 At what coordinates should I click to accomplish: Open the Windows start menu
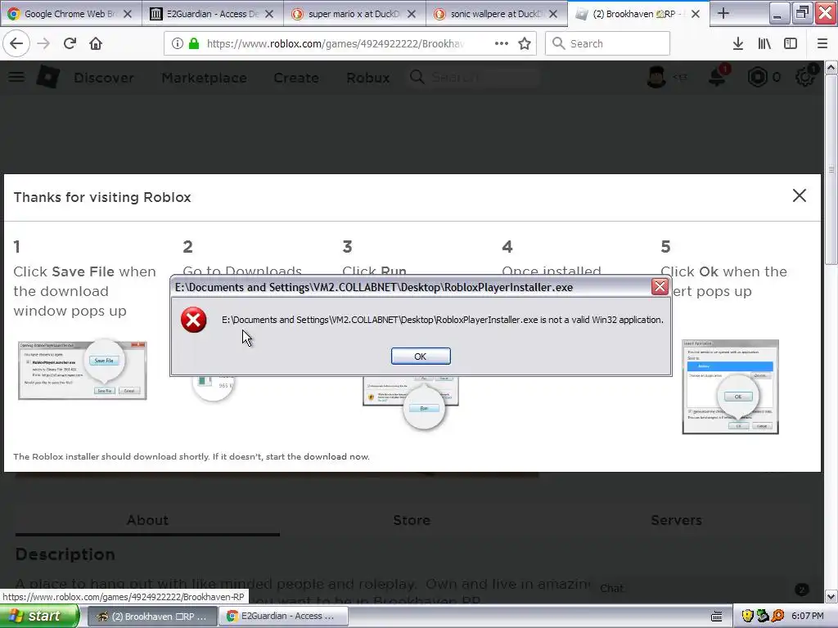pyautogui.click(x=39, y=617)
